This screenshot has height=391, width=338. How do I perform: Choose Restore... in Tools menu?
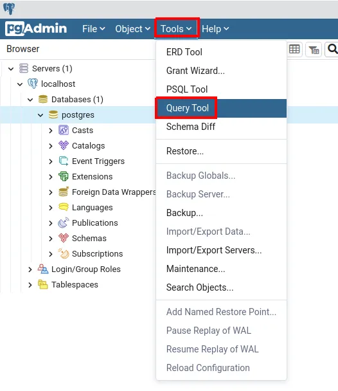(x=221, y=151)
